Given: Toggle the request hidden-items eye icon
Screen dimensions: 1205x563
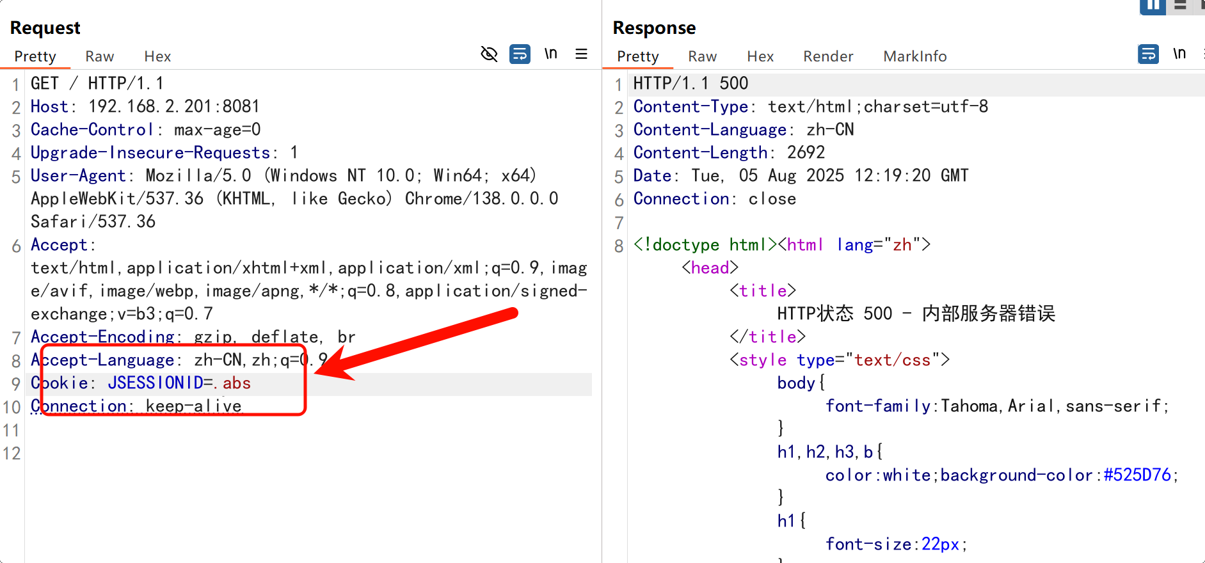Looking at the screenshot, I should 489,54.
